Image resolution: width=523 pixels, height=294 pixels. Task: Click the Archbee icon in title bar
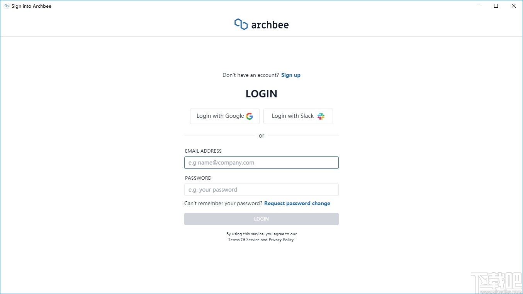pos(6,6)
